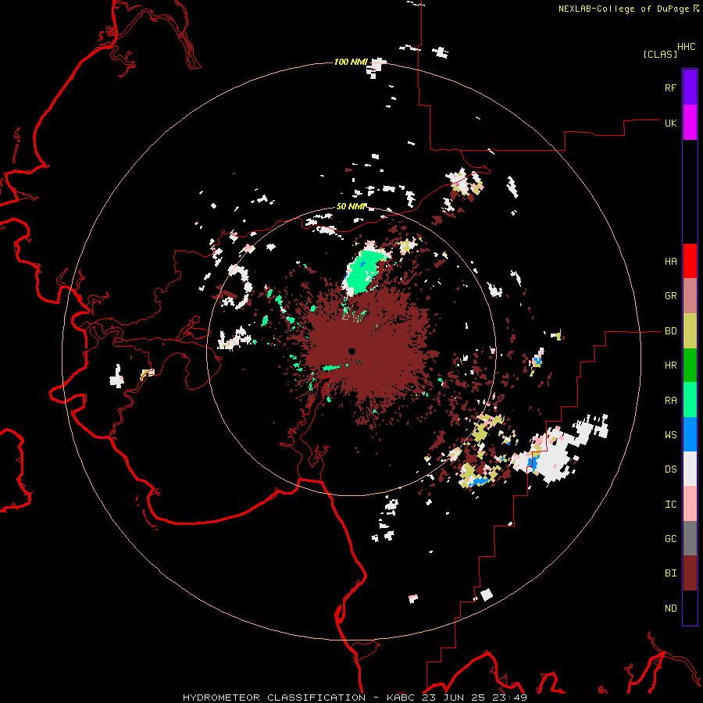Click the HA red legend swatch
Screen dimensions: 703x703
click(690, 261)
